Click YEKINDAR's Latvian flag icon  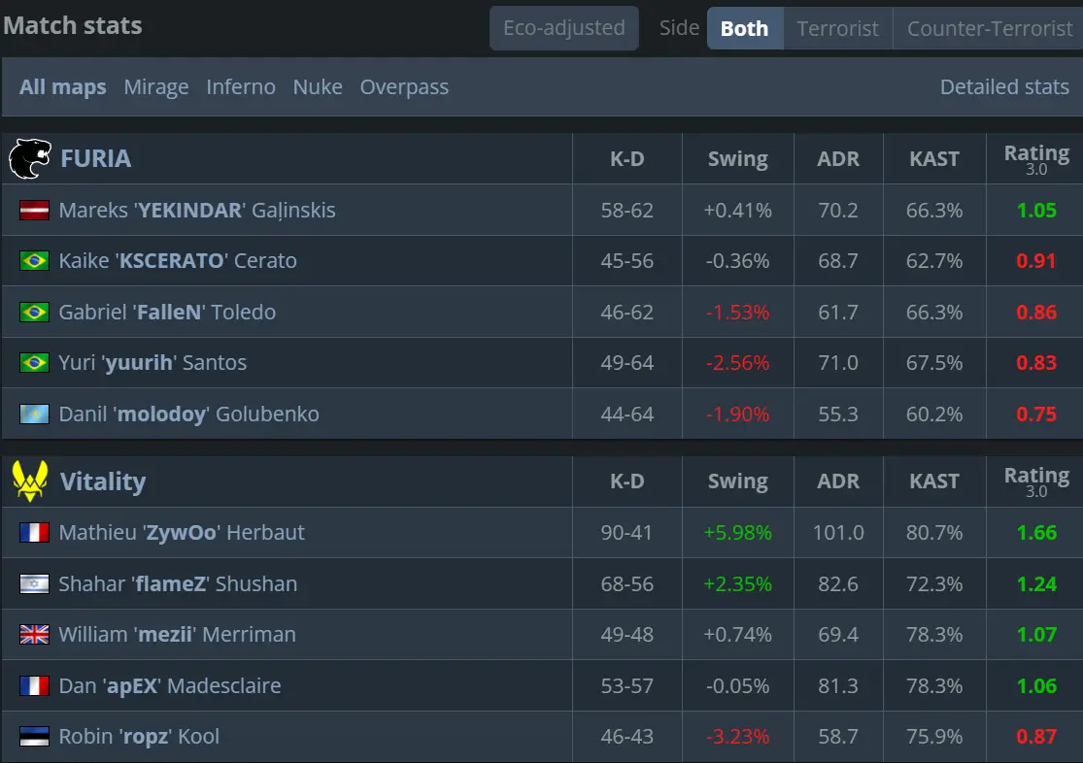coord(34,210)
